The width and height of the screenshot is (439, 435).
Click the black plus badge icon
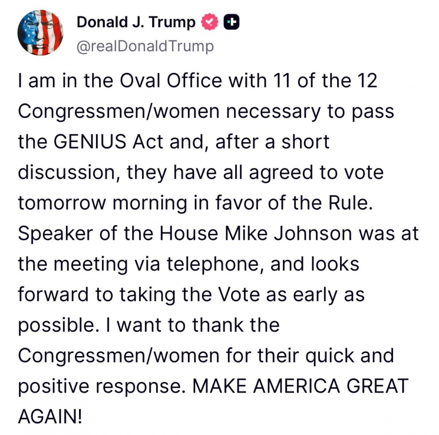231,22
